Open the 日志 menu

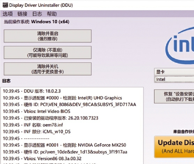(37, 14)
